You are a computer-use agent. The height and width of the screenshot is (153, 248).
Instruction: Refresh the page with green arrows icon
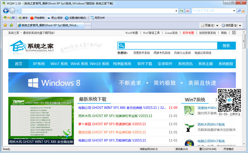(181, 11)
